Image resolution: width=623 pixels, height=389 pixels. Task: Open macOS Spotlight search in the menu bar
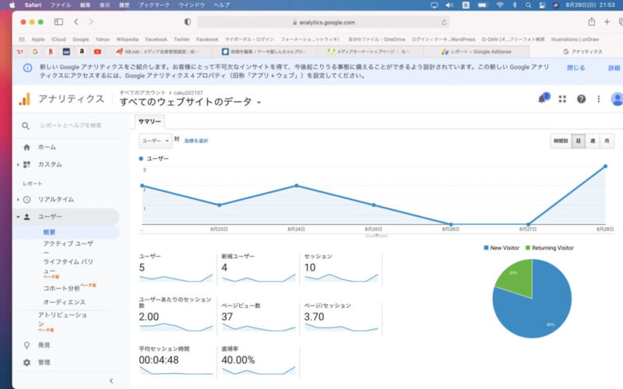pyautogui.click(x=528, y=5)
